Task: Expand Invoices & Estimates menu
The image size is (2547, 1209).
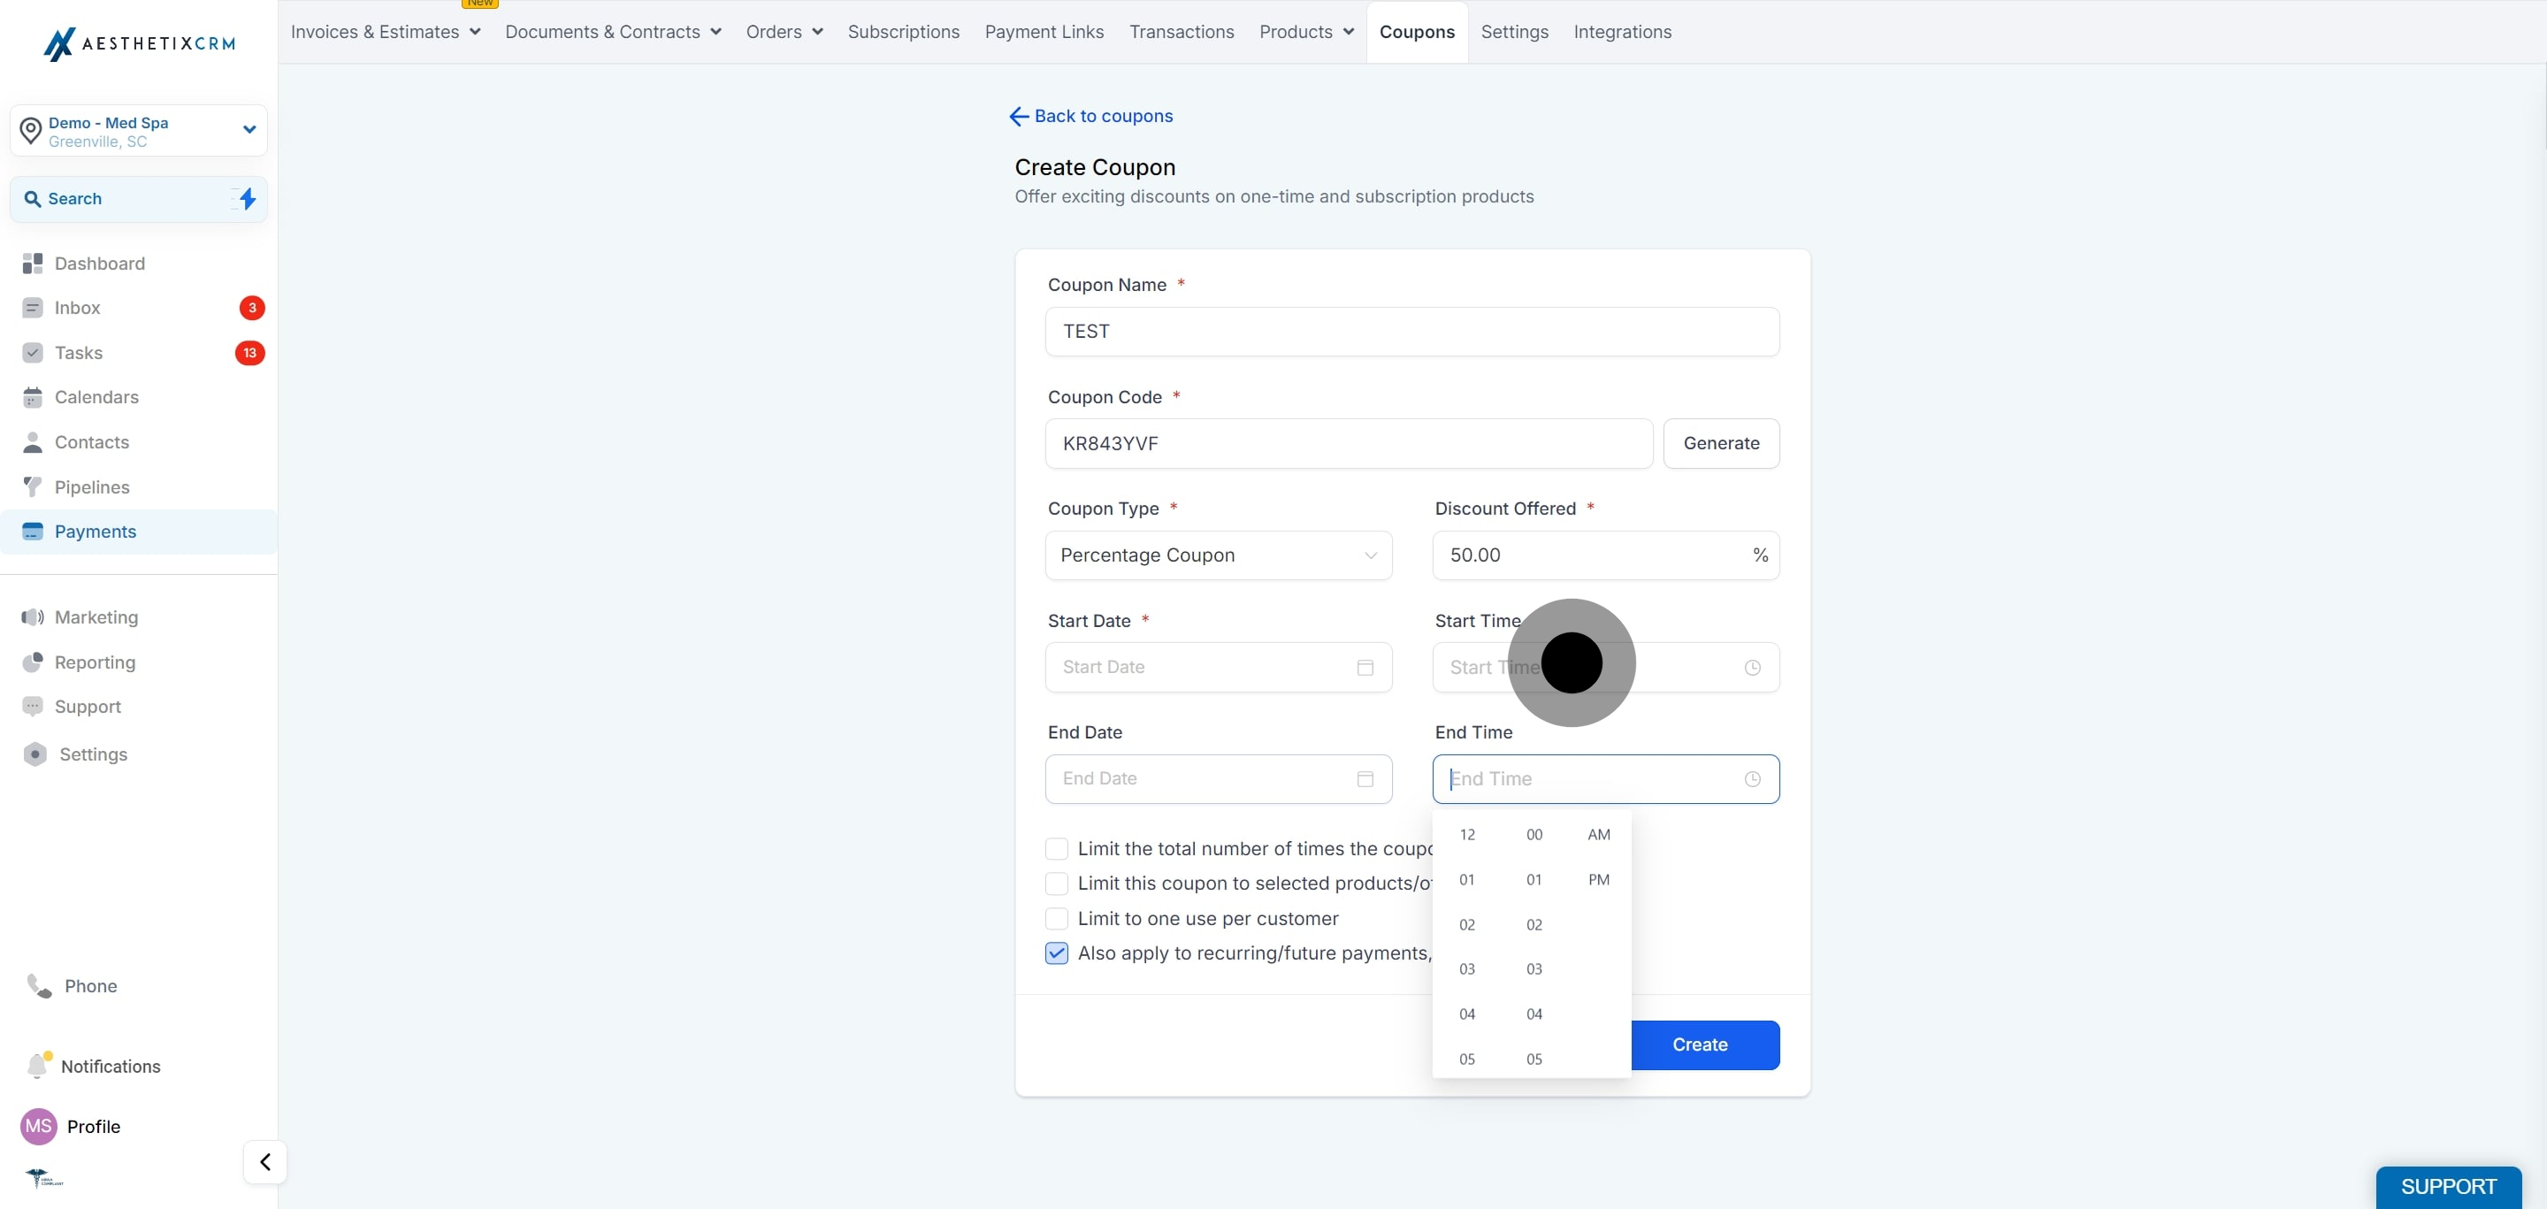Action: [x=386, y=32]
